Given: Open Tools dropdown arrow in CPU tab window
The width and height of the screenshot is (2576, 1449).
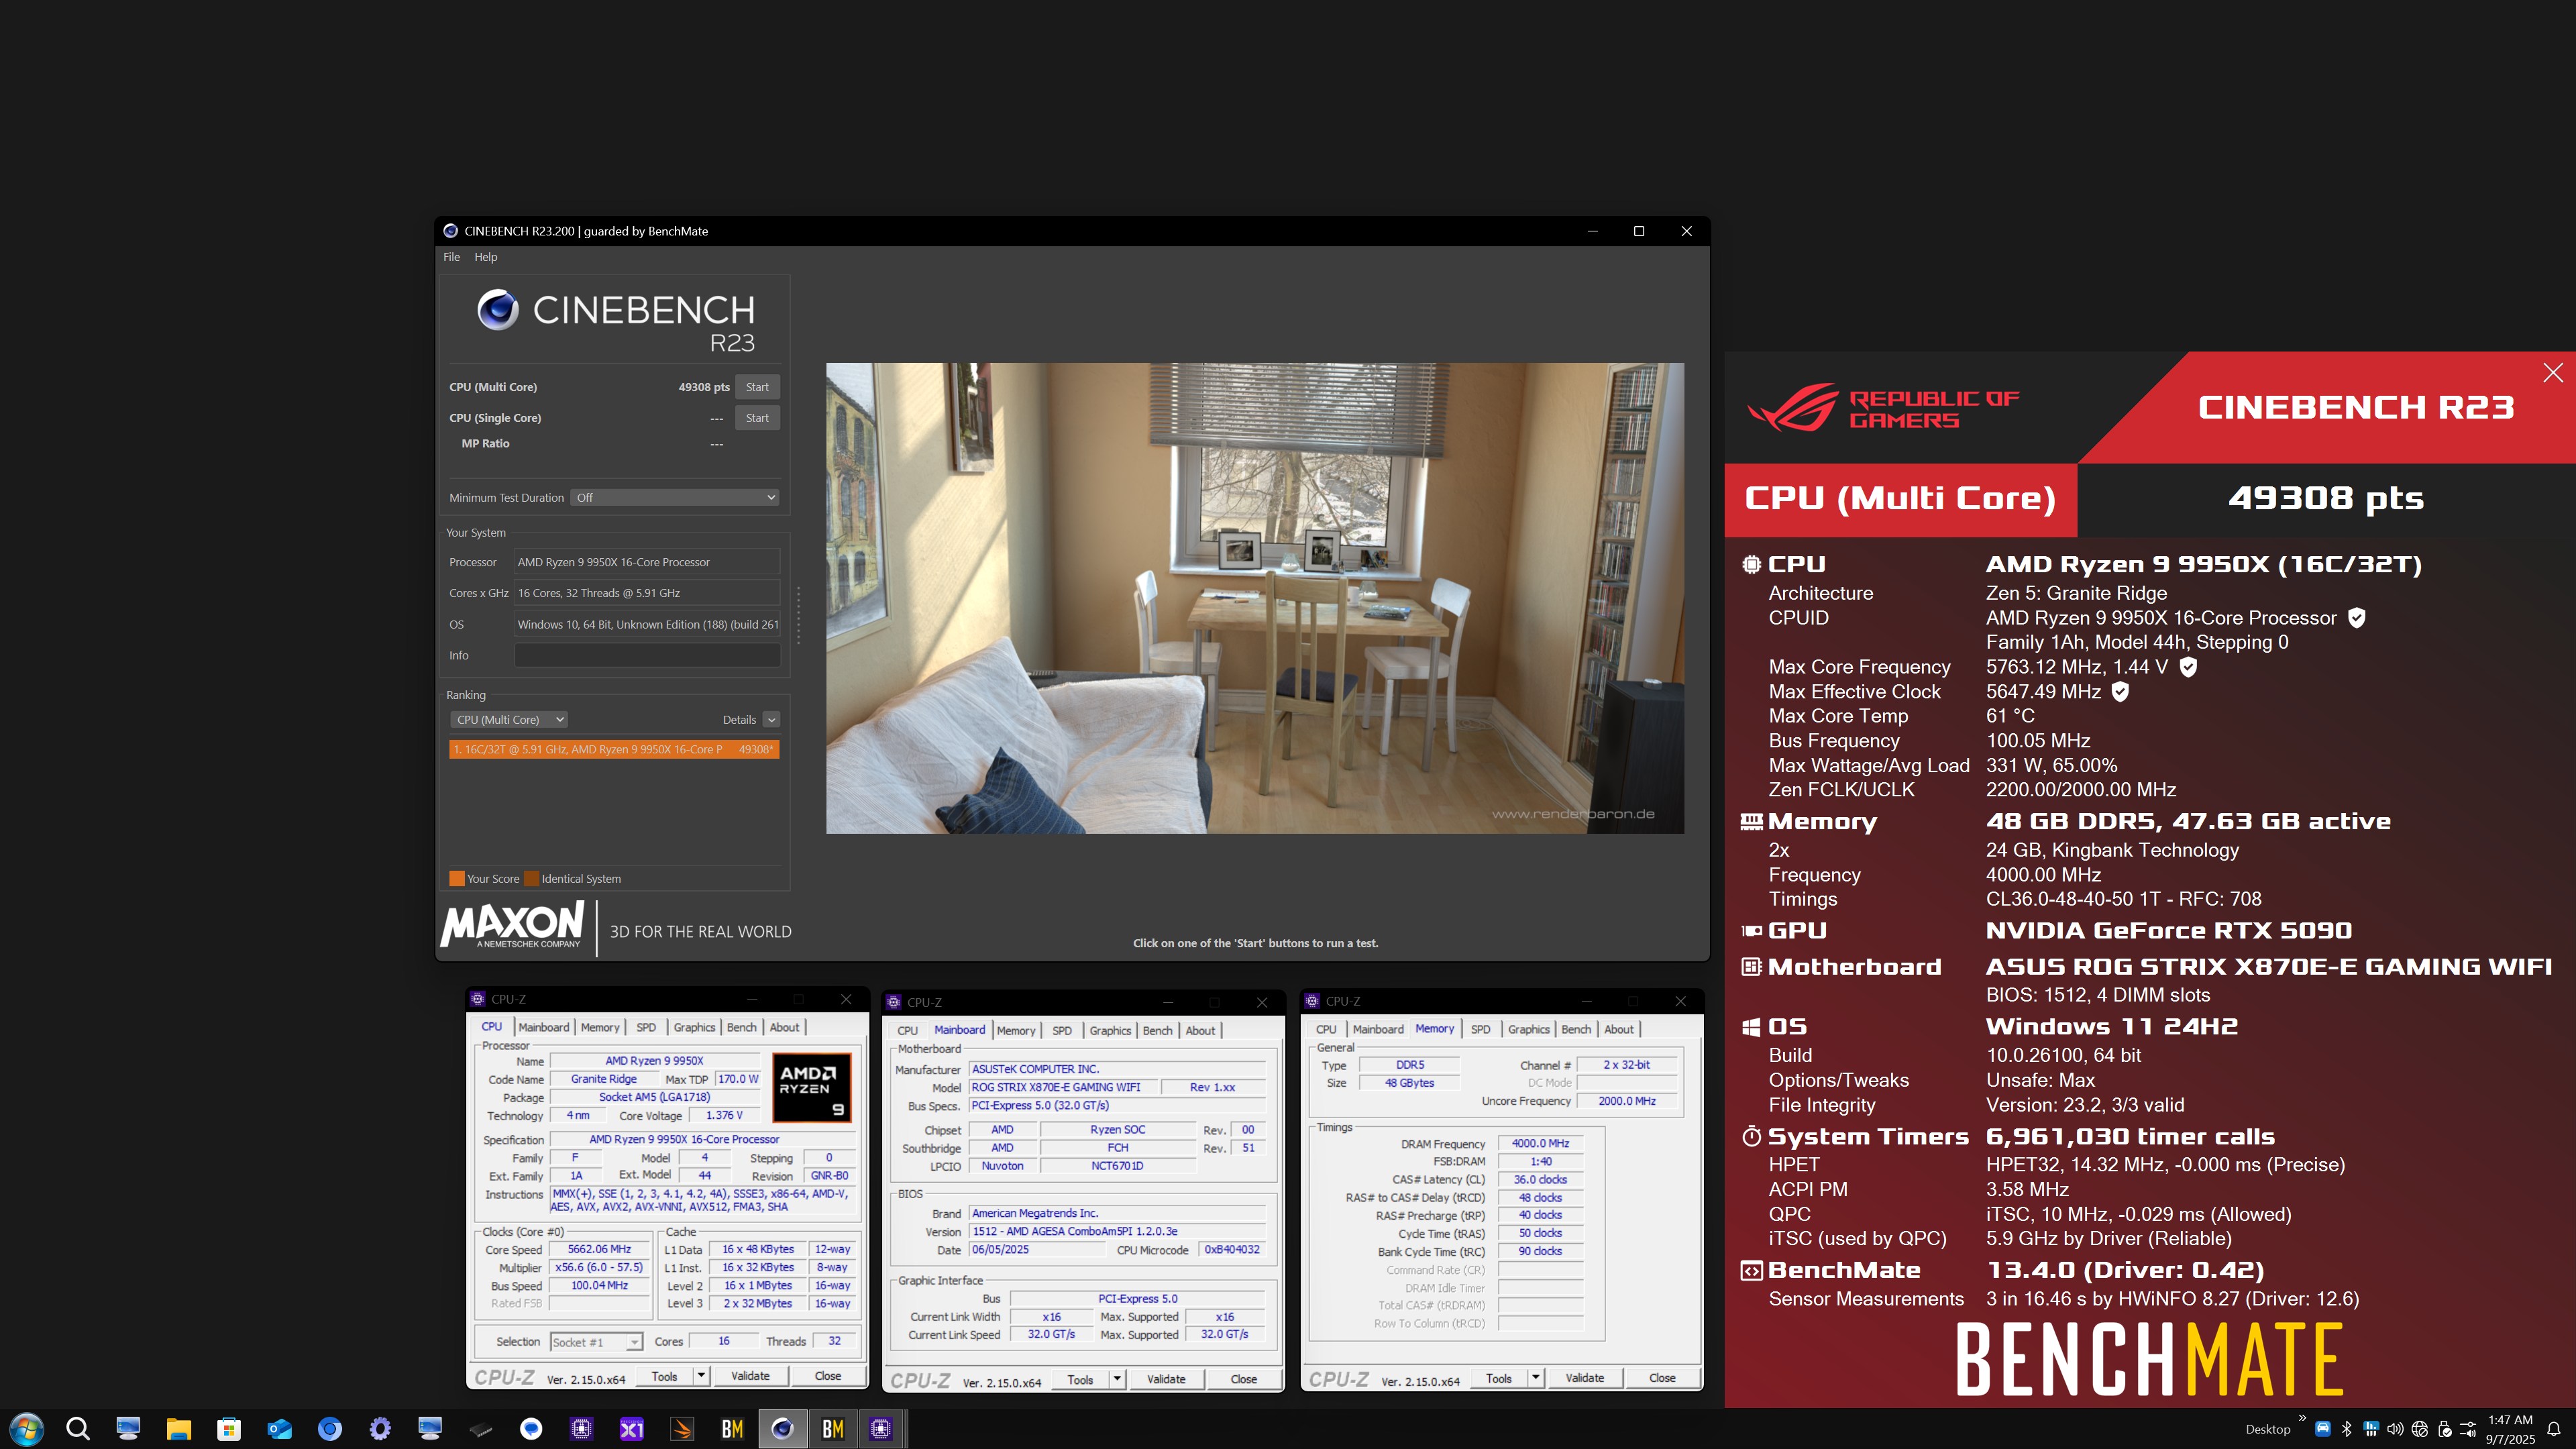Looking at the screenshot, I should (x=701, y=1376).
